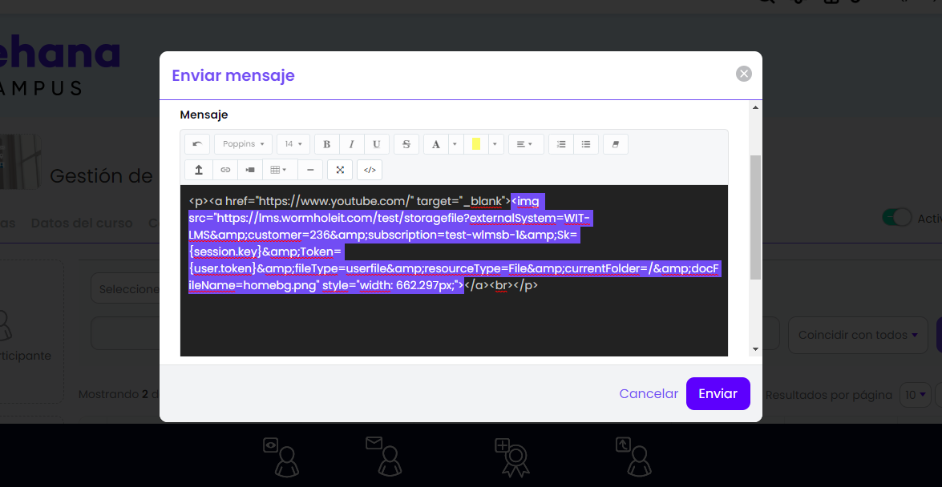The image size is (942, 487).
Task: Apply the yellow highlight color swatch
Action: [475, 144]
